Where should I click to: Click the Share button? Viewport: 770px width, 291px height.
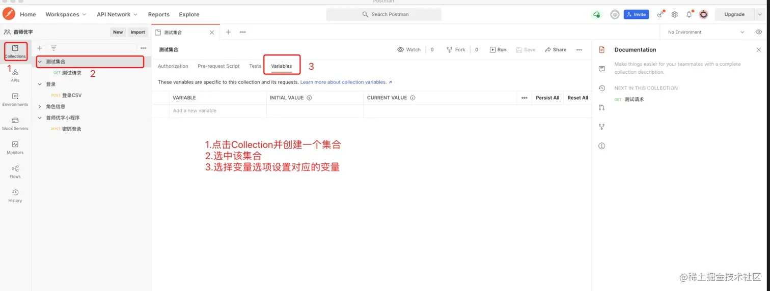click(x=556, y=49)
